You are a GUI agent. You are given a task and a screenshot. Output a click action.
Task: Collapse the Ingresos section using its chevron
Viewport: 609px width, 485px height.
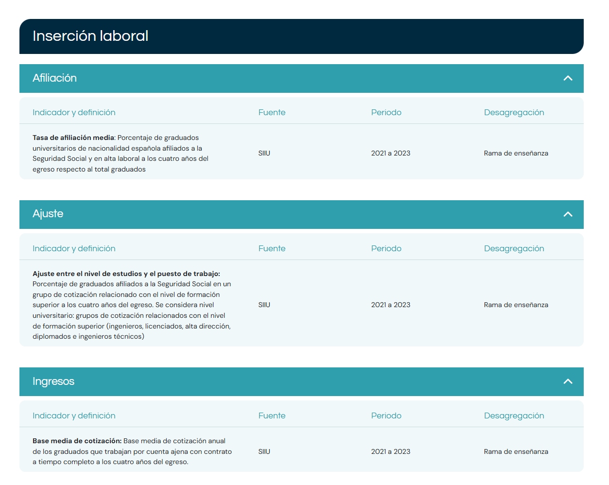[x=568, y=381]
